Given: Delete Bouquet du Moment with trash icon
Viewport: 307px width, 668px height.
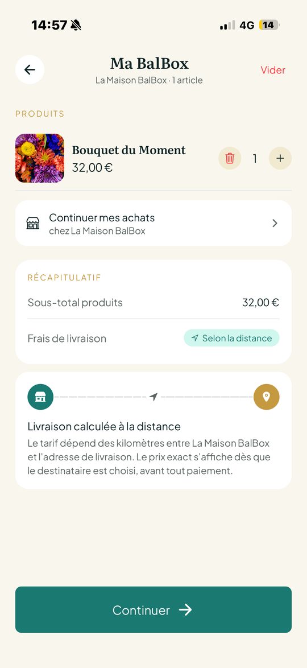Looking at the screenshot, I should coord(230,159).
